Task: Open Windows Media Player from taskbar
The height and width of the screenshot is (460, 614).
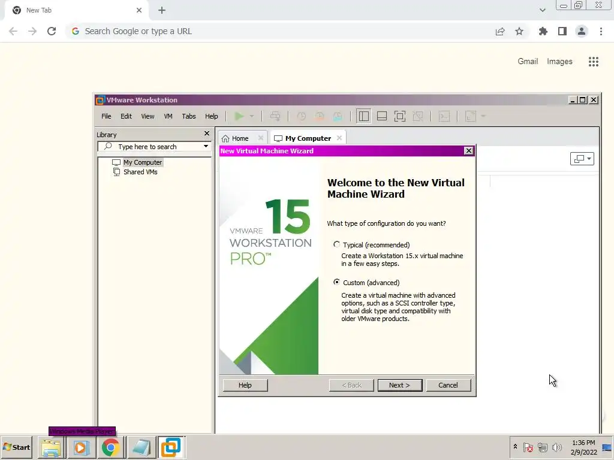Action: point(81,447)
